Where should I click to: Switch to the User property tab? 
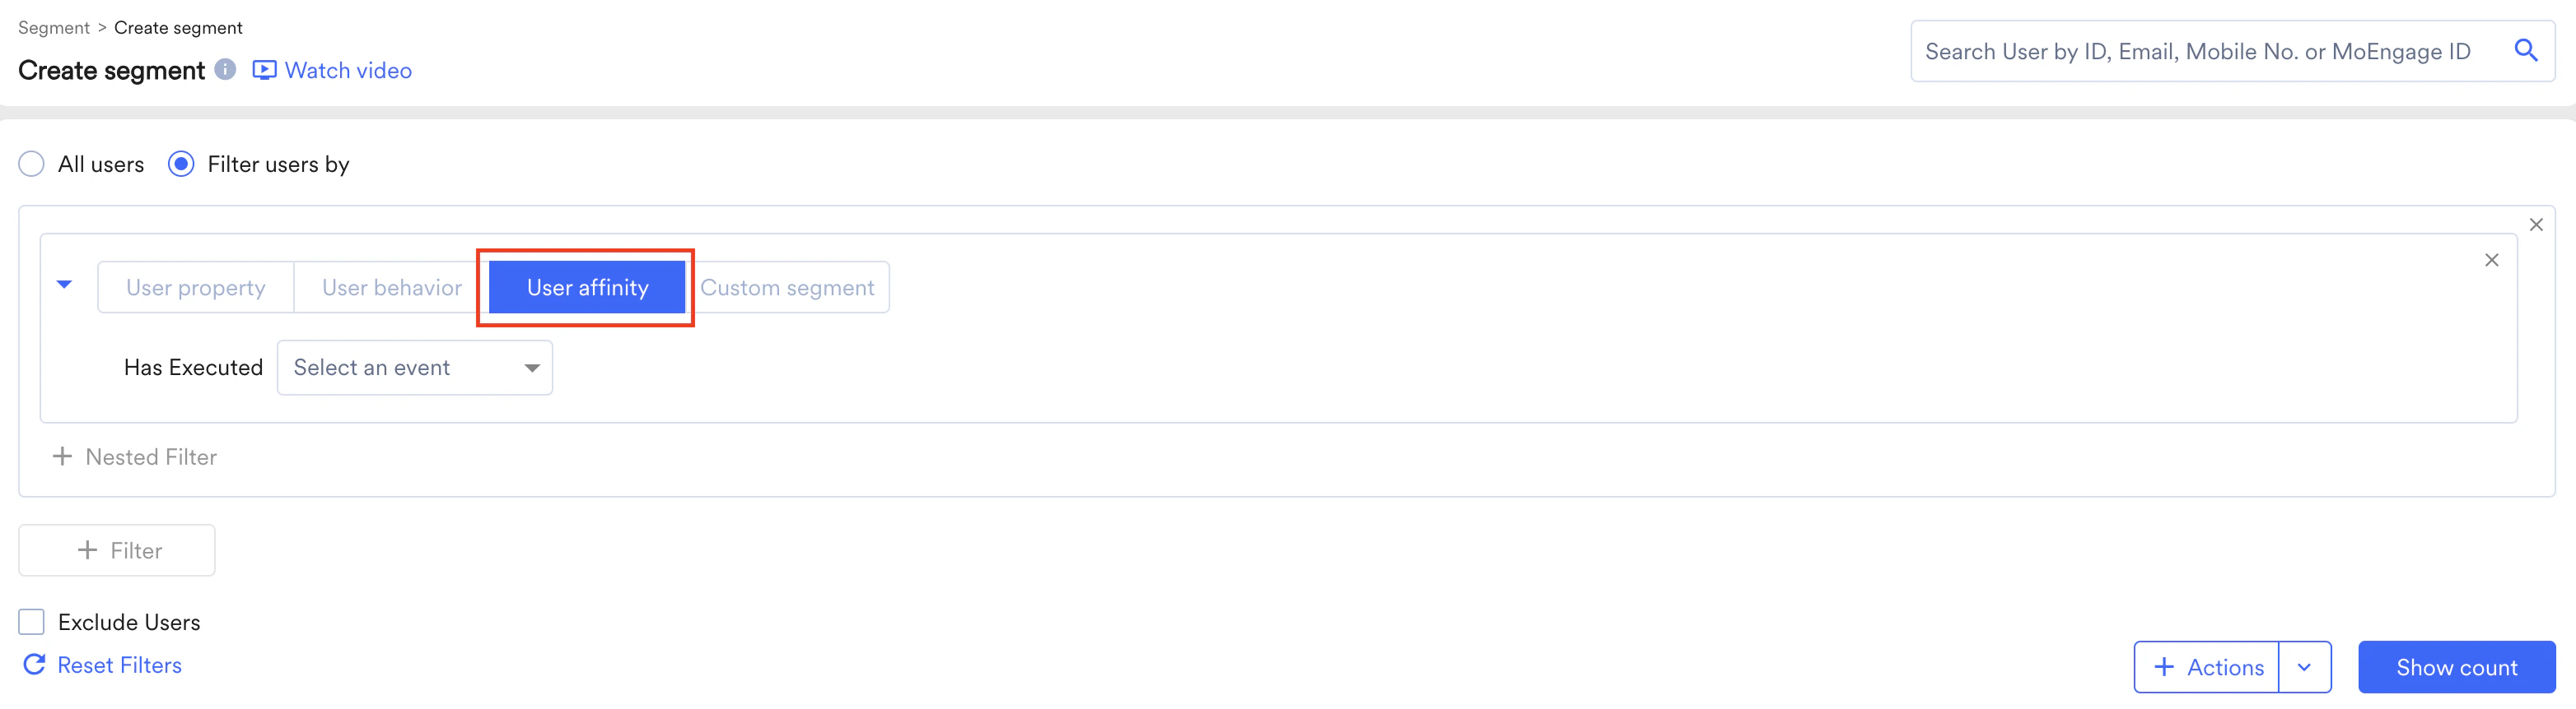click(x=196, y=286)
